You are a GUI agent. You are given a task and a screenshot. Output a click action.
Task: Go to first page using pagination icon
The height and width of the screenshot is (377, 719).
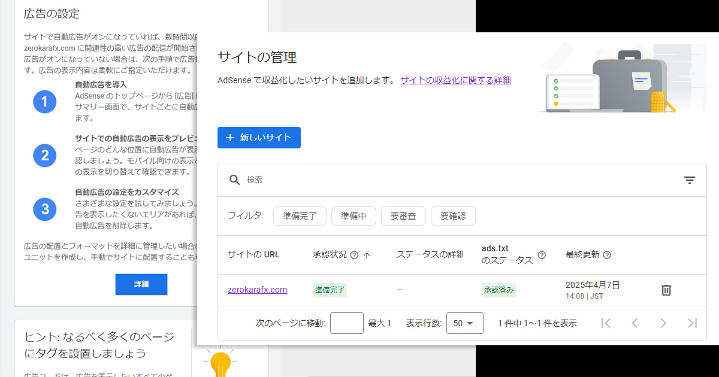click(x=606, y=323)
